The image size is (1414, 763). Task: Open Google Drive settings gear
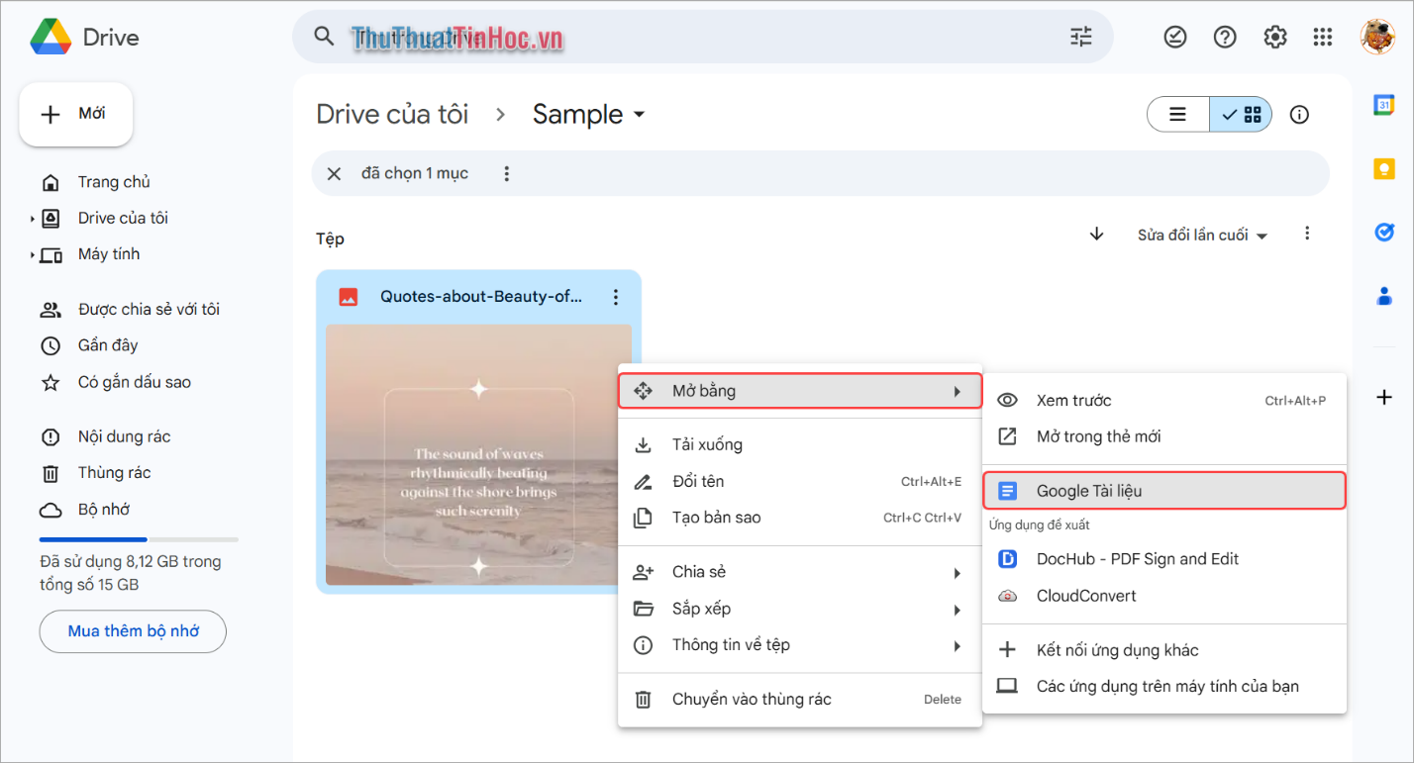point(1274,37)
